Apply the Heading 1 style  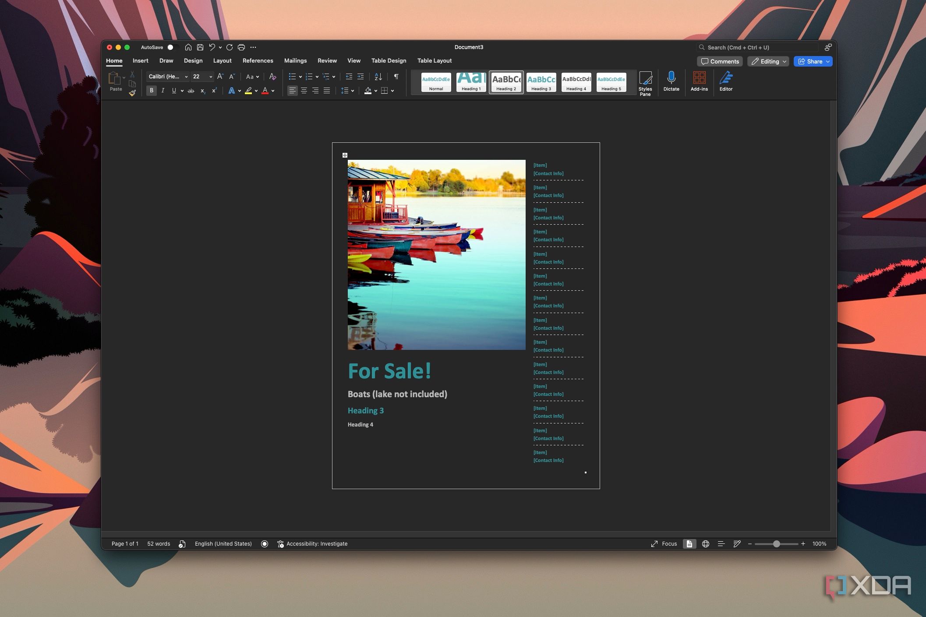pyautogui.click(x=471, y=82)
